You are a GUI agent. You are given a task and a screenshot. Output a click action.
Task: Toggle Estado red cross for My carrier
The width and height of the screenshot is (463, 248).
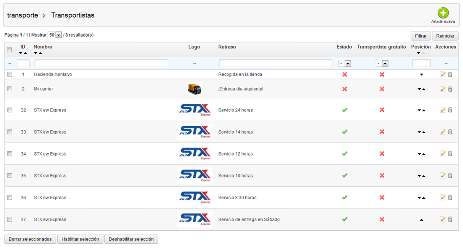[344, 89]
